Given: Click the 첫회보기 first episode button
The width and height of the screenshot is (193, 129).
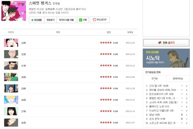Looking at the screenshot, I should pos(51,20).
